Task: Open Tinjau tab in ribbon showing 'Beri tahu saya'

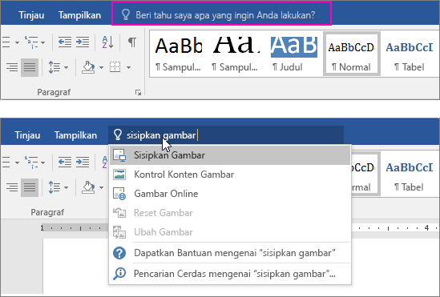Action: tap(31, 15)
